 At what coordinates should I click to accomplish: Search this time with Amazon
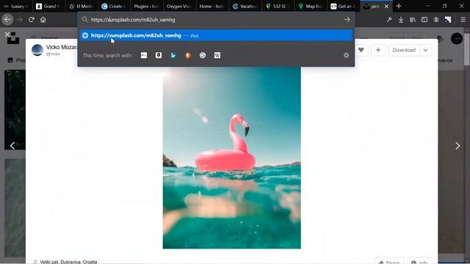click(159, 55)
